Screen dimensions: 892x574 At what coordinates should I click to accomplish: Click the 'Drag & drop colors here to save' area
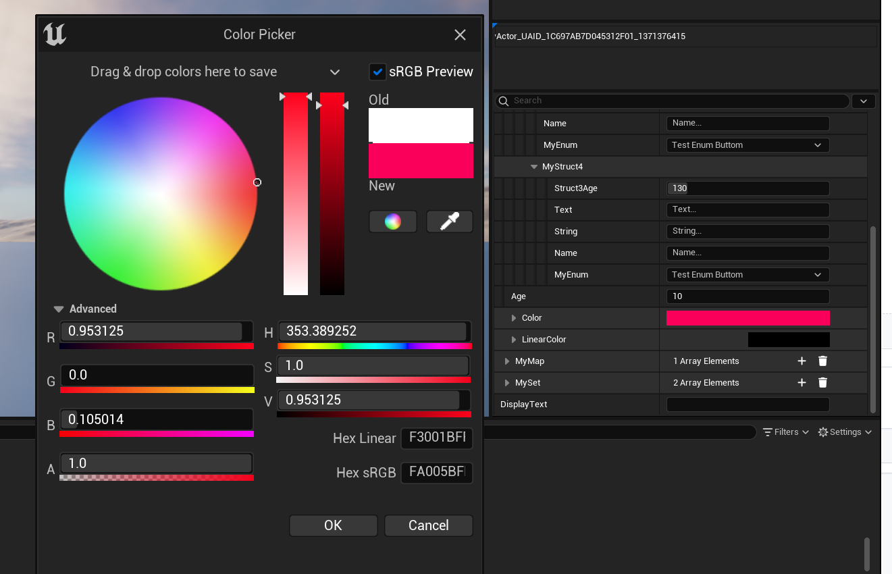coord(184,72)
